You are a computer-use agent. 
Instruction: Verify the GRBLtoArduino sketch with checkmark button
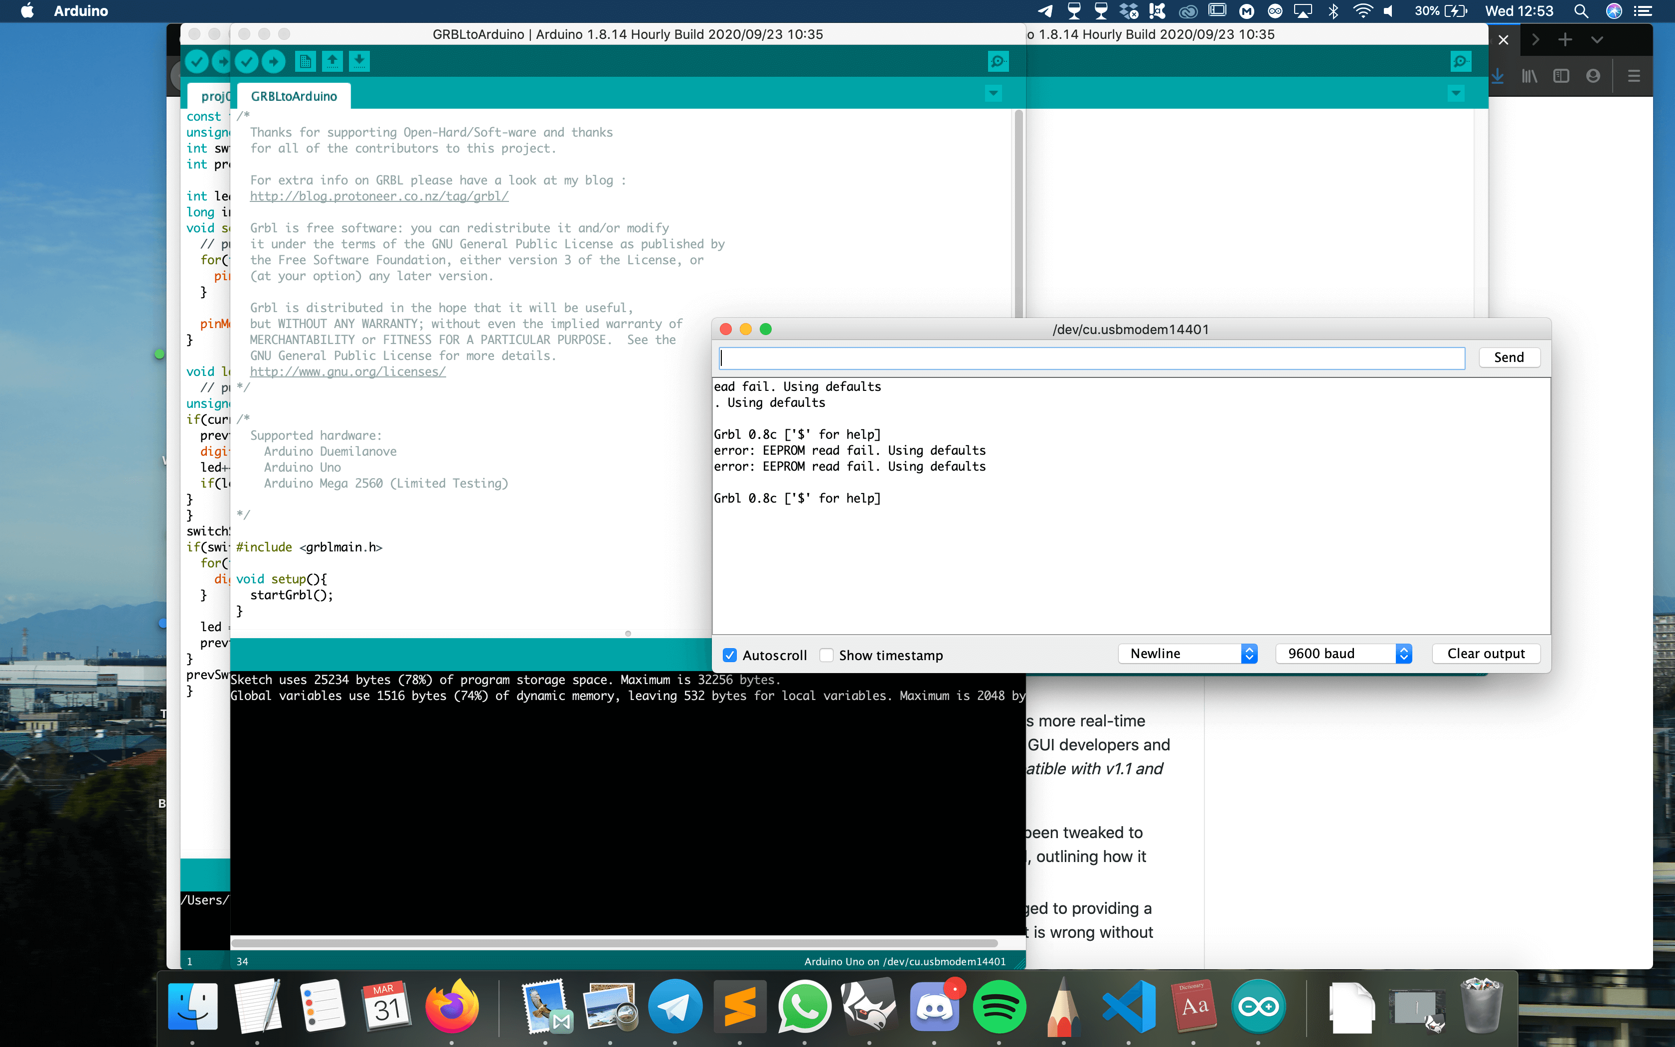coord(246,62)
